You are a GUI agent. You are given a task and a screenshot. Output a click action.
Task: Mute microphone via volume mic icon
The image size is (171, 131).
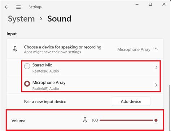[85, 120]
